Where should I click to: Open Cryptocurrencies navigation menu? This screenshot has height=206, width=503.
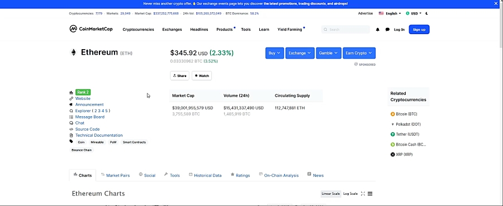[138, 30]
